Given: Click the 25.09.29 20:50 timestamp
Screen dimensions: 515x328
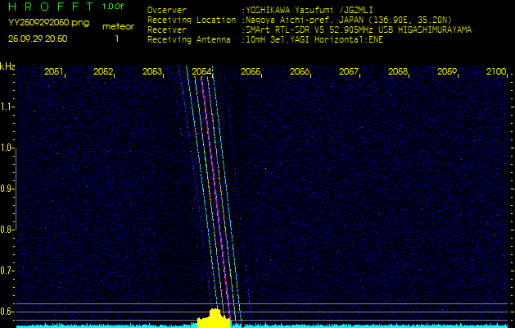Looking at the screenshot, I should pos(38,39).
